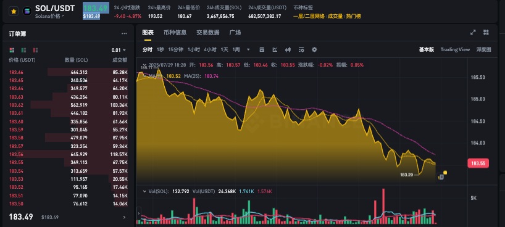Select the 183.60 ask price row
Screen dimensions: 505x227
(x=69, y=122)
